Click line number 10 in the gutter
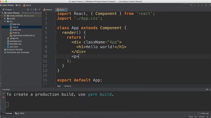This screenshot has height=118, width=211. click(x=45, y=56)
